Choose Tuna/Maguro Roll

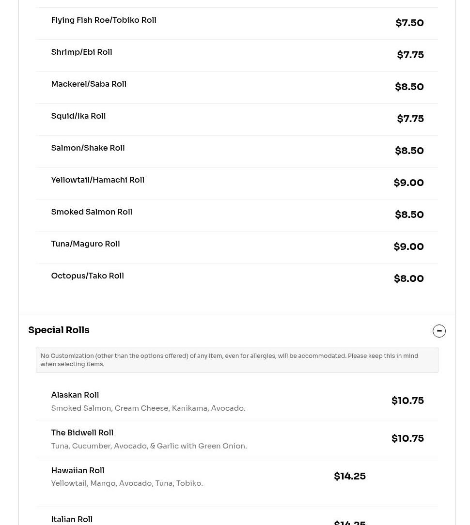pos(85,244)
